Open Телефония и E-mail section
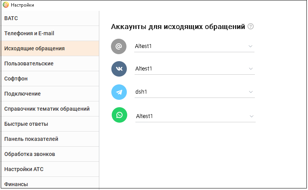The height and width of the screenshot is (190, 308). pos(50,33)
